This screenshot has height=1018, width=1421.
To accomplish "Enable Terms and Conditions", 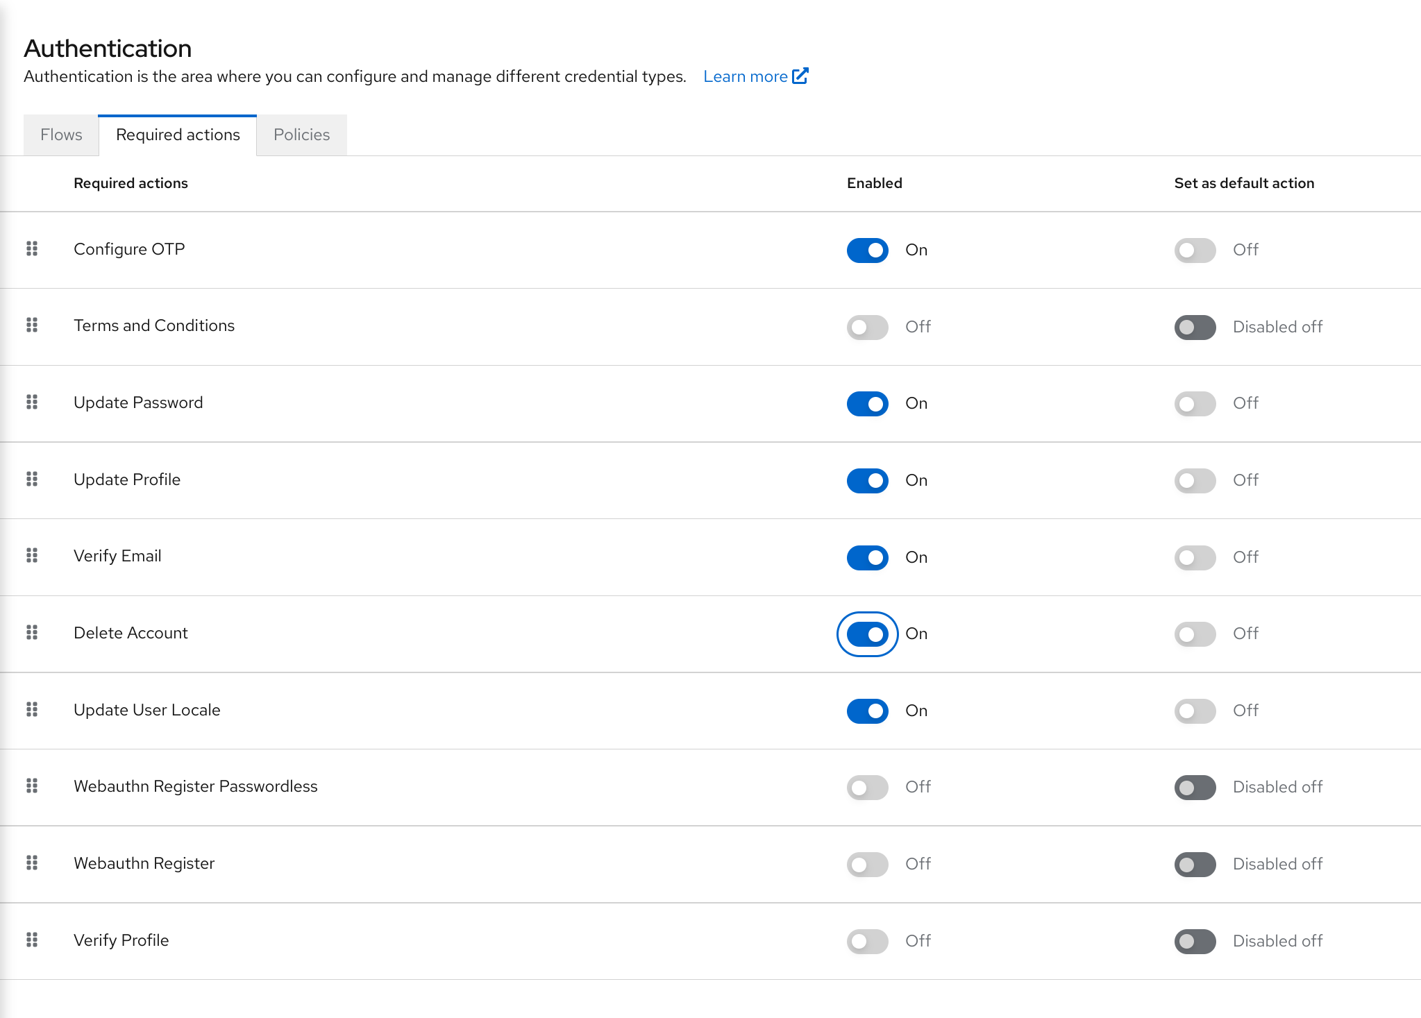I will (x=866, y=327).
